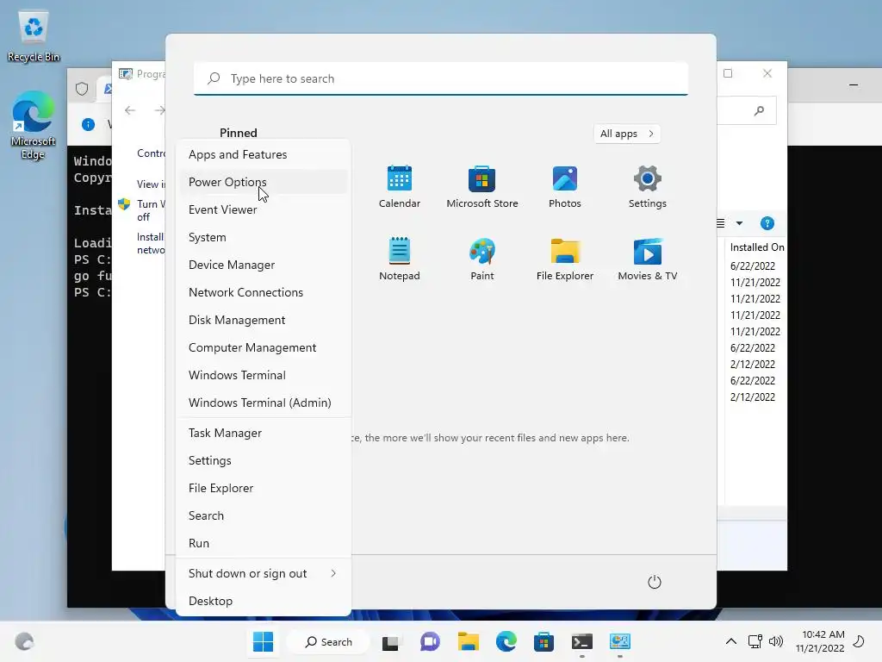Launch Microsoft Edge from taskbar
The width and height of the screenshot is (882, 662).
pyautogui.click(x=506, y=641)
